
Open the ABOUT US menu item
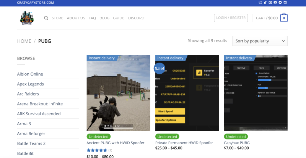point(76,18)
